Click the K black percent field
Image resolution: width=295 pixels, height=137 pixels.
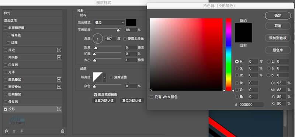pyautogui.click(x=281, y=103)
